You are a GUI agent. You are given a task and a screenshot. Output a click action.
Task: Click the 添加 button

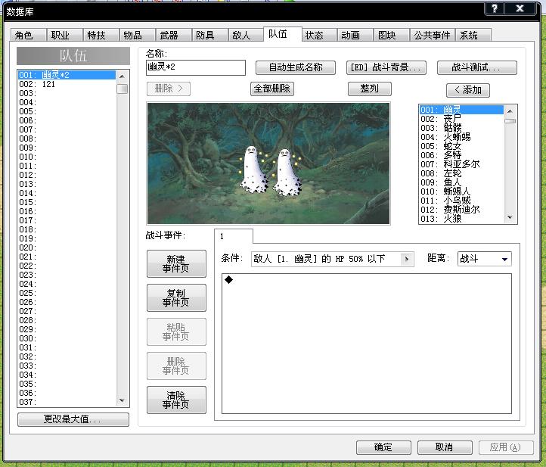(468, 90)
